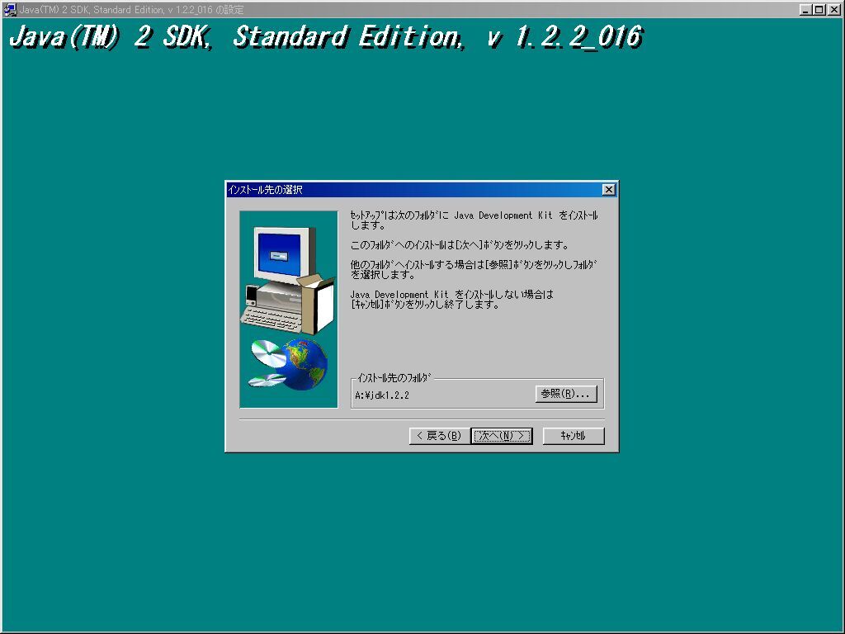Click the line about the [次へ] button
Image resolution: width=845 pixels, height=634 pixels.
coord(460,245)
